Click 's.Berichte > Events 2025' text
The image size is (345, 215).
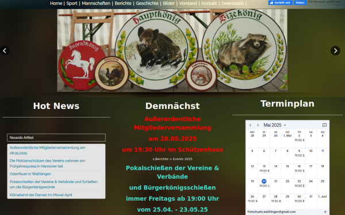pos(172,159)
